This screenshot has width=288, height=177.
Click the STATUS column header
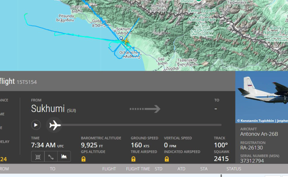[x=234, y=169]
